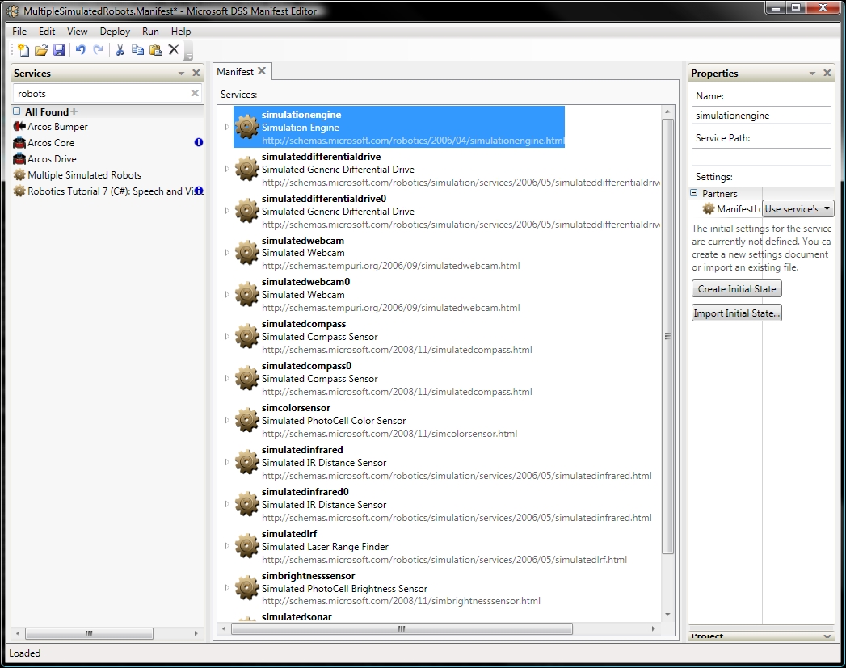Expand the simulationengine service node
The width and height of the screenshot is (846, 668).
pyautogui.click(x=227, y=127)
